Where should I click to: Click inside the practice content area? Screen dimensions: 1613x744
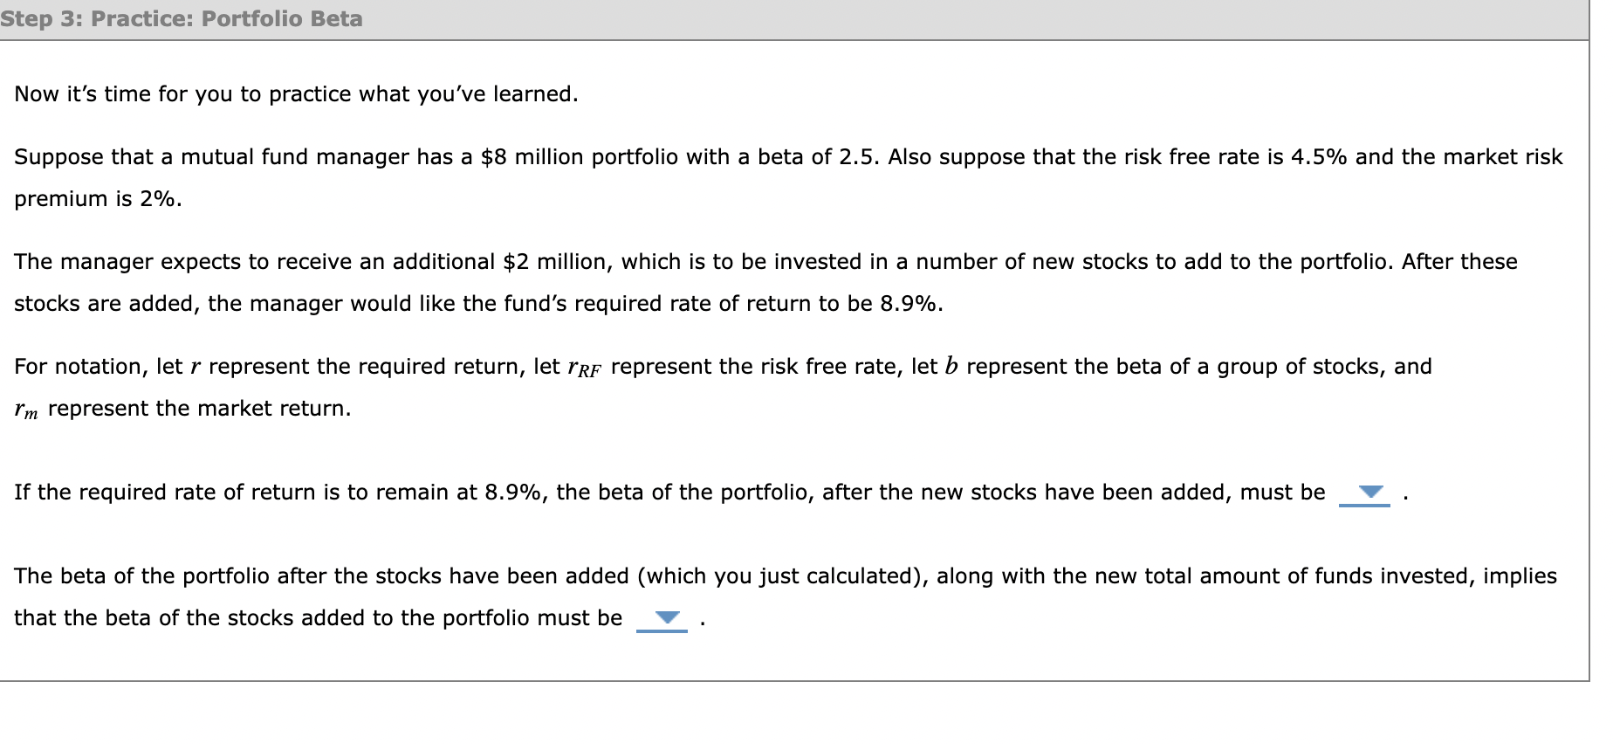click(786, 367)
